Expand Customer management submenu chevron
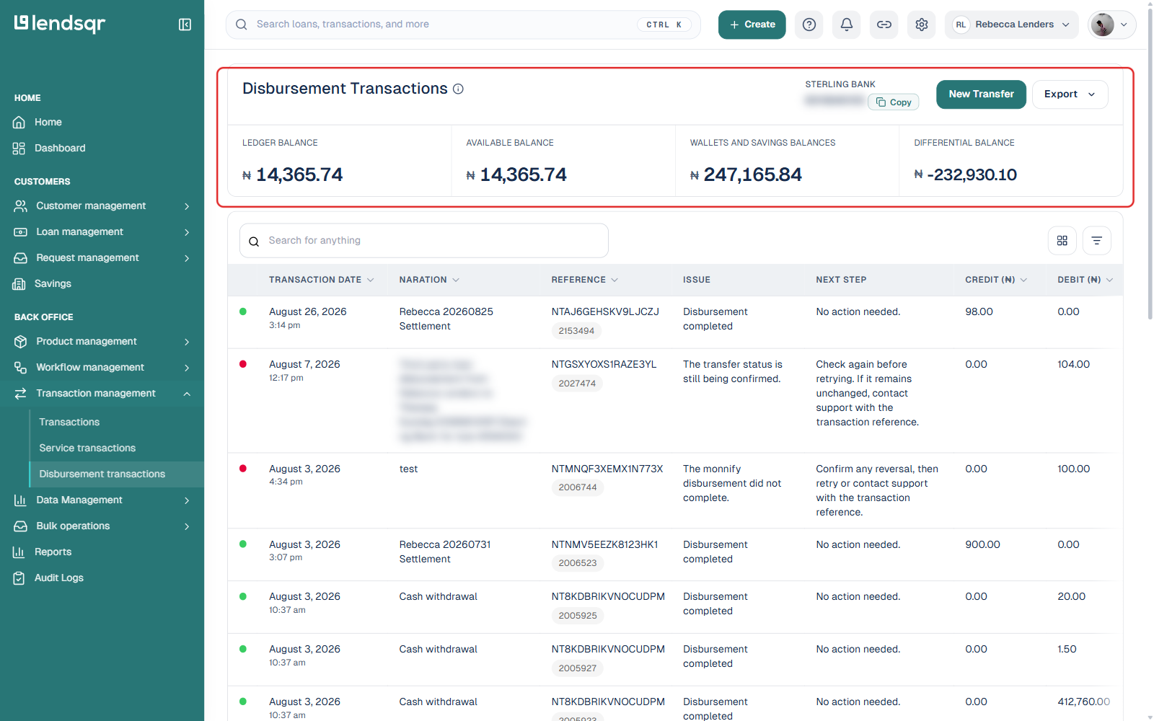 tap(187, 206)
